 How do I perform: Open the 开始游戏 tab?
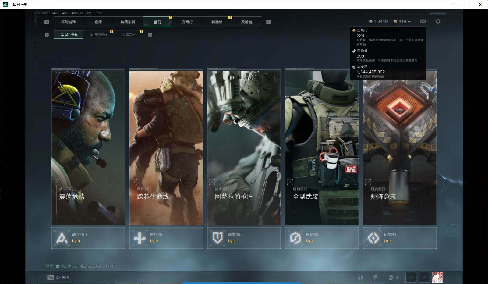point(68,22)
